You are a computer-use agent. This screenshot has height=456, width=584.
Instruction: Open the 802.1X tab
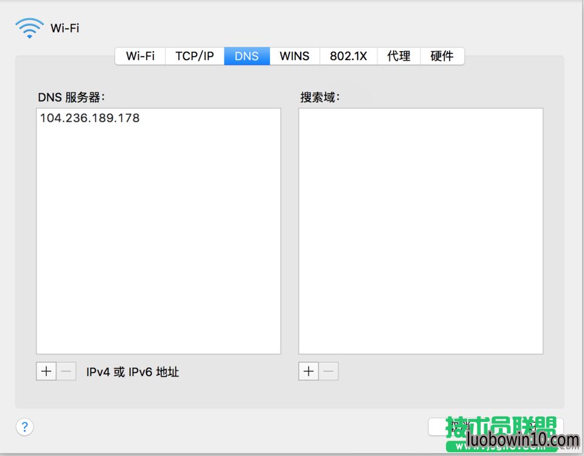tap(348, 56)
